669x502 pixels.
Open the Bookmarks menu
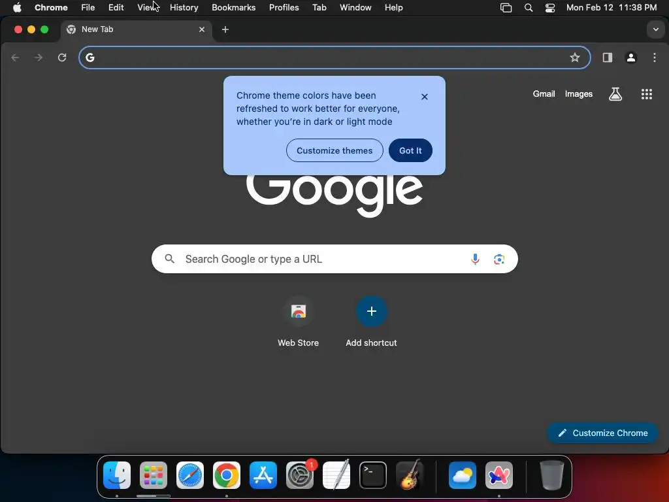point(233,8)
